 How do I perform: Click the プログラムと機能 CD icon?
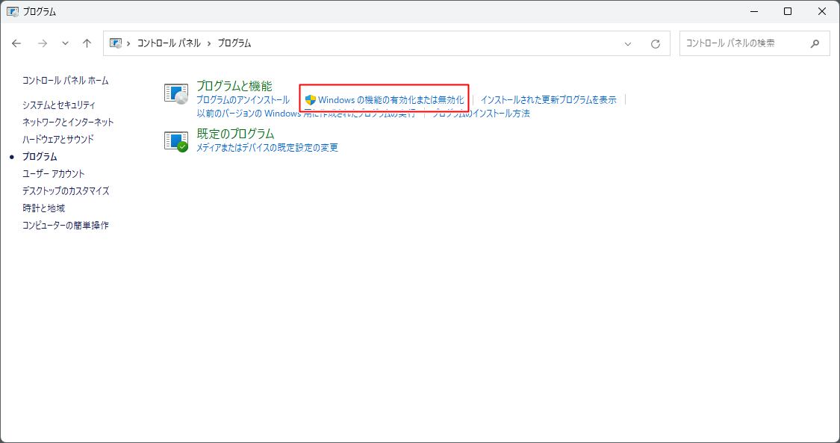coord(176,94)
